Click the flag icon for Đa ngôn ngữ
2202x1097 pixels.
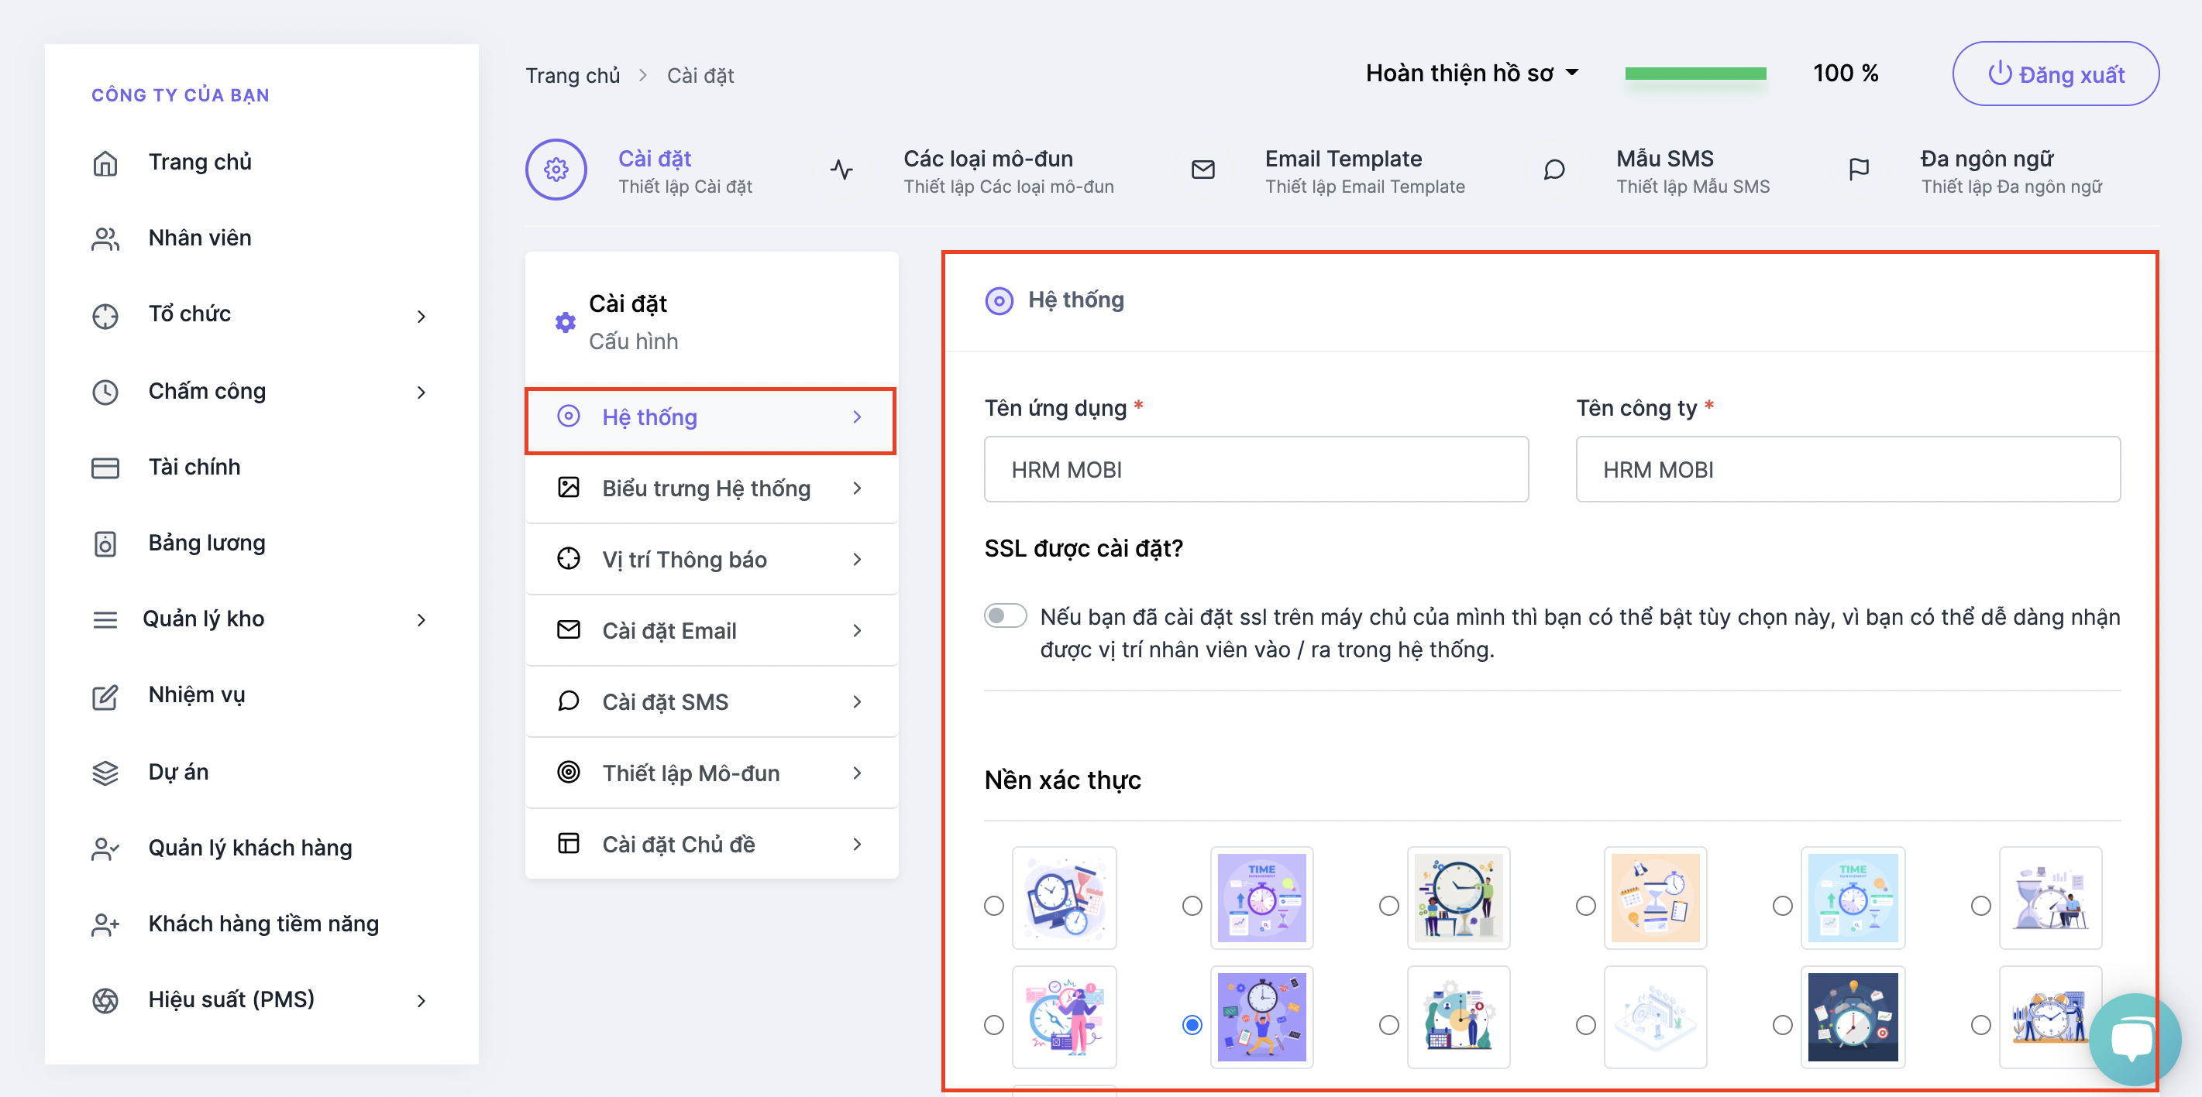[x=1858, y=170]
